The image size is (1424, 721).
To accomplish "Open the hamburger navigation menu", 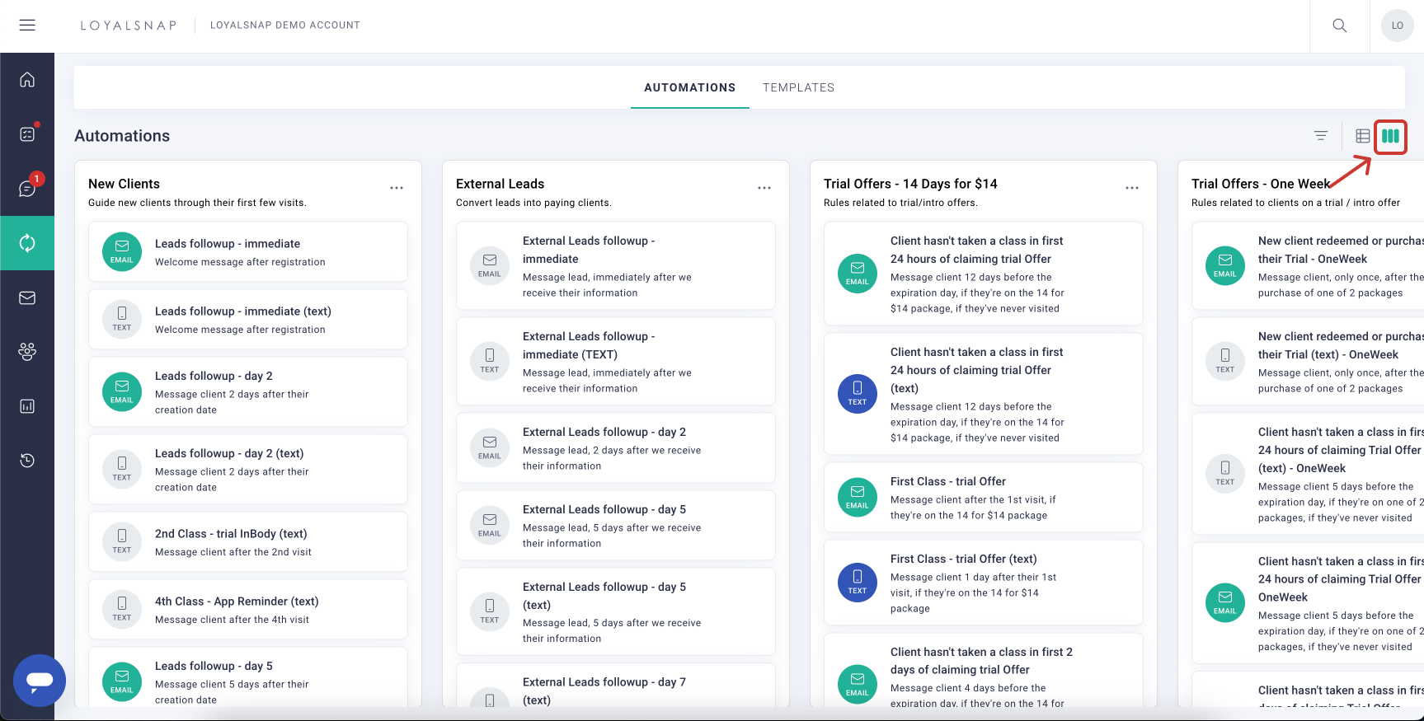I will click(27, 26).
